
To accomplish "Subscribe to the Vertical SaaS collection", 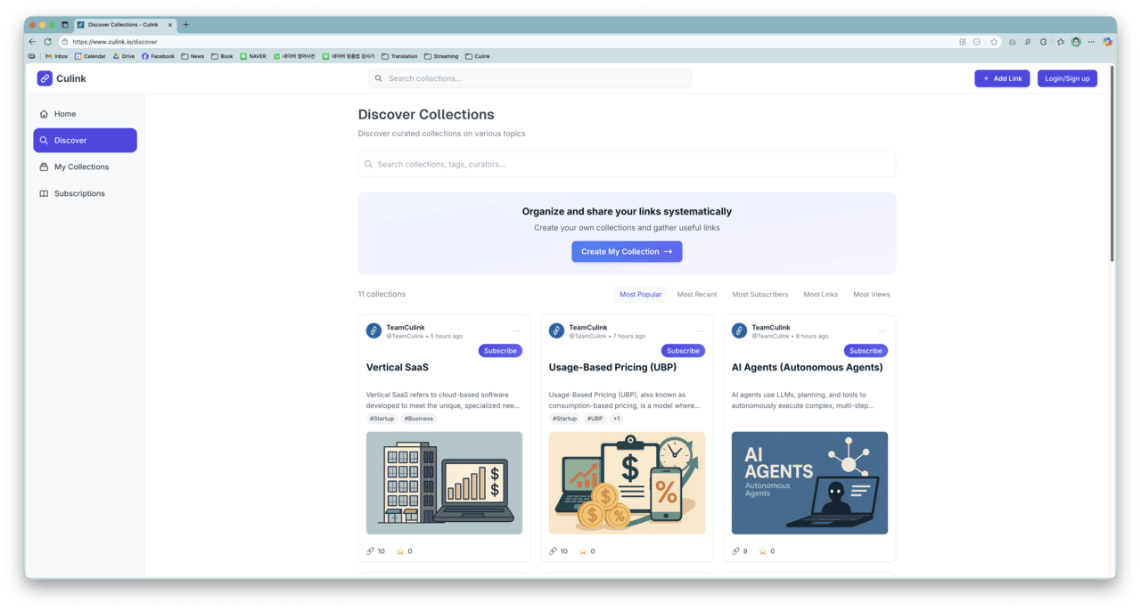I will click(x=499, y=350).
